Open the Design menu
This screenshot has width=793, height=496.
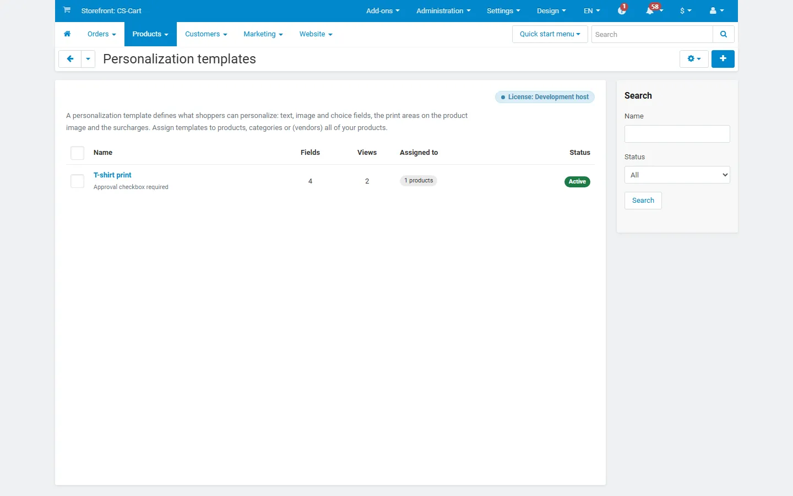click(551, 10)
